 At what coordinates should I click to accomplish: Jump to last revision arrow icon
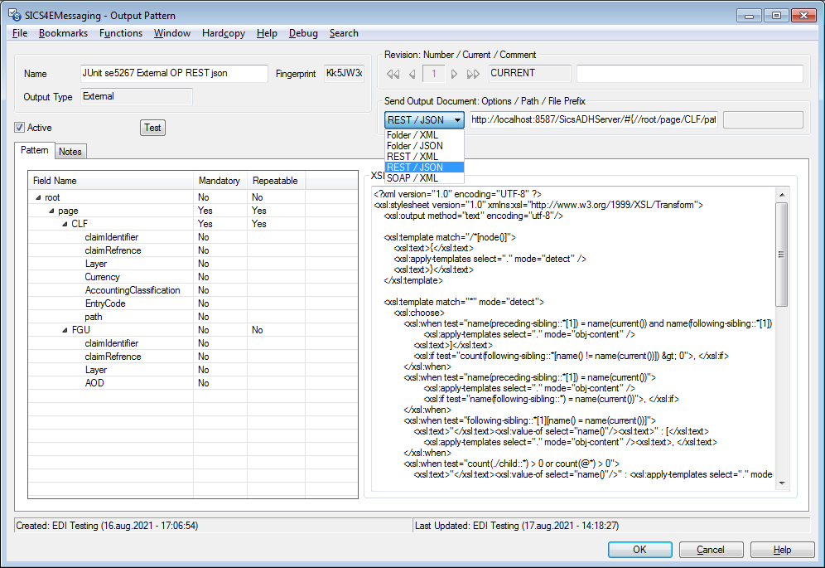point(473,74)
